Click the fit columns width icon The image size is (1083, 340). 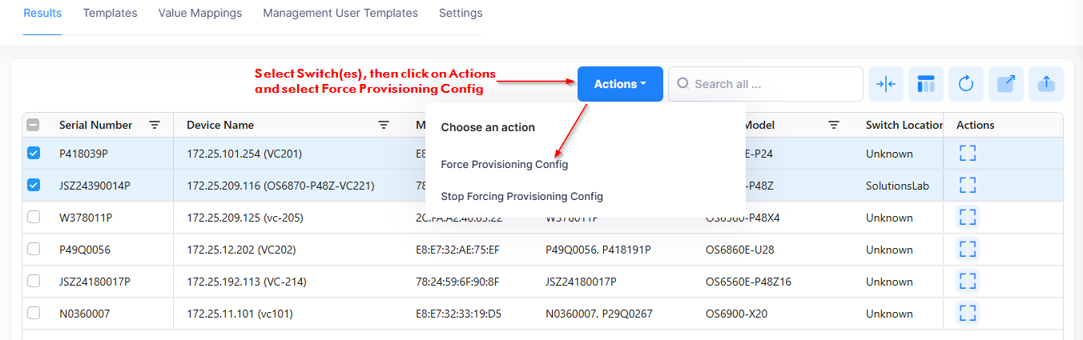coord(885,84)
